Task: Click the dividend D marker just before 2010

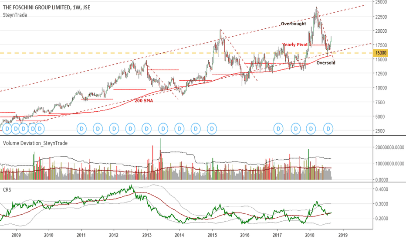Action: coord(40,129)
